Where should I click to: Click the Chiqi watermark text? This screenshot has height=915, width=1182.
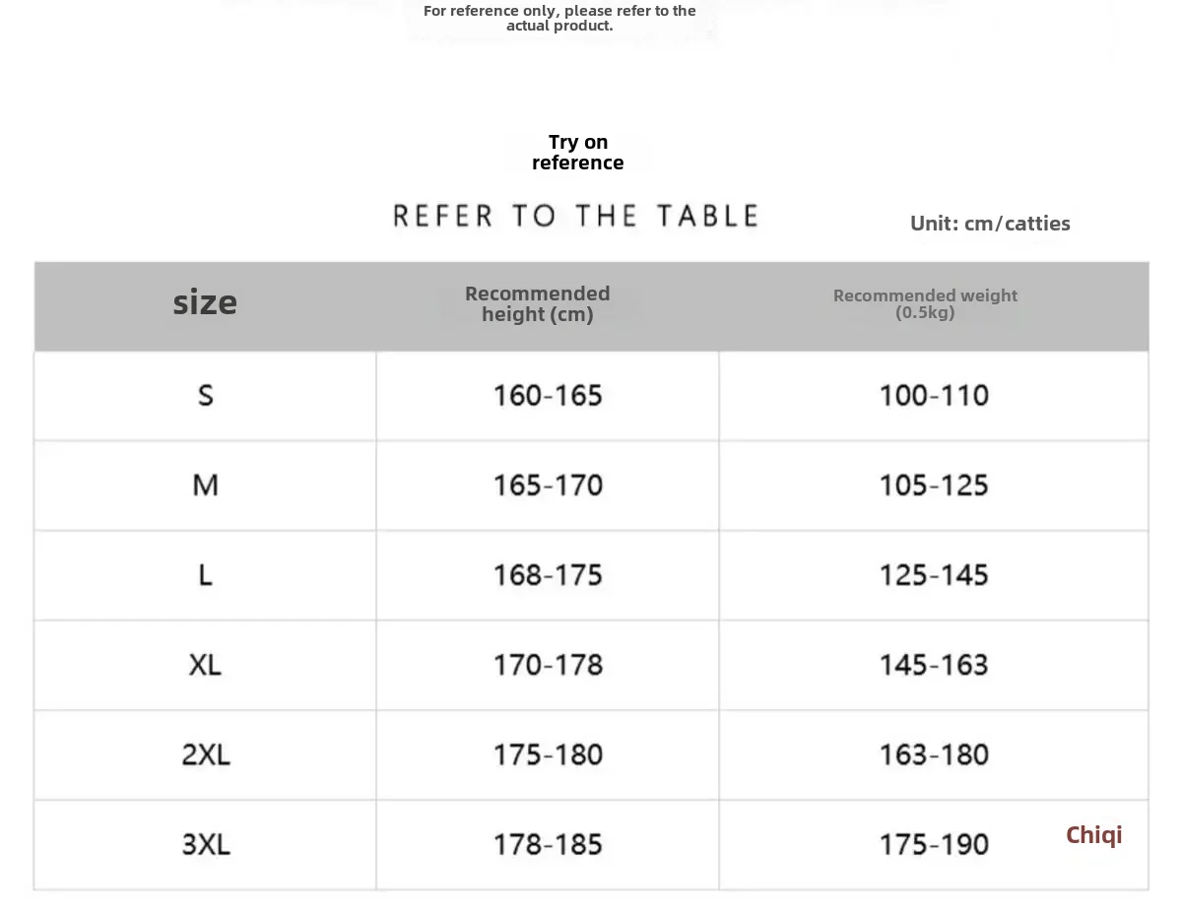click(1093, 835)
